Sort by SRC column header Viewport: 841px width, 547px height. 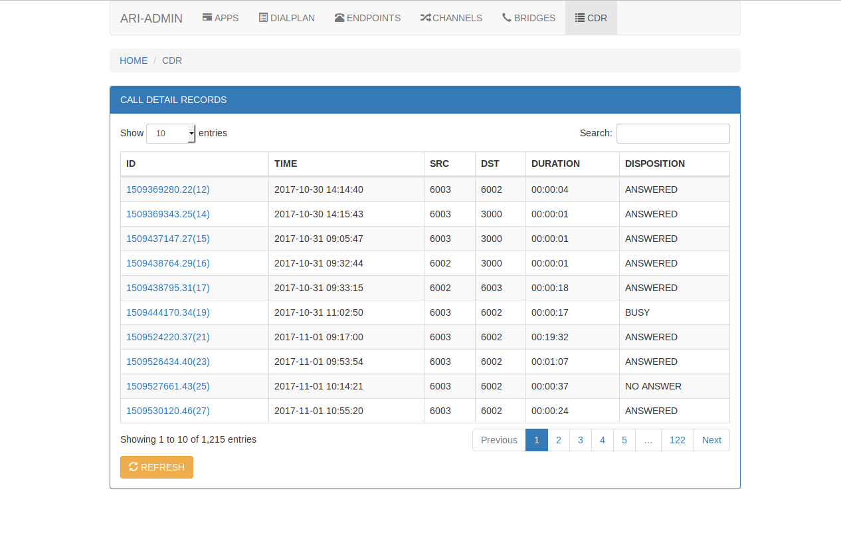pyautogui.click(x=450, y=164)
